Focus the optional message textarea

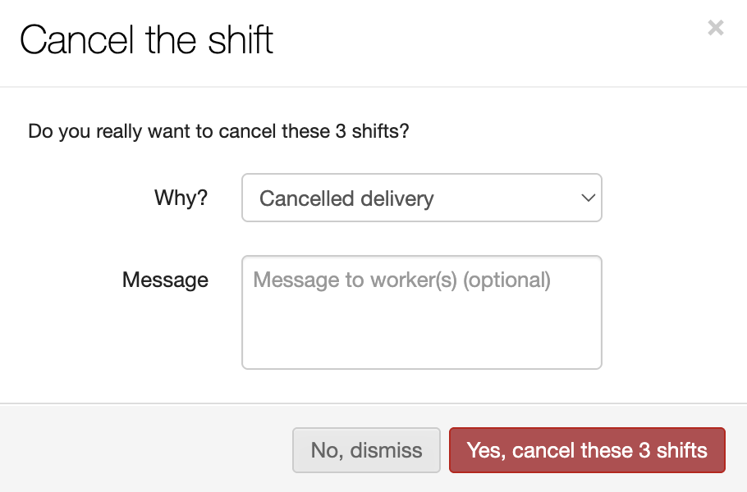[421, 312]
